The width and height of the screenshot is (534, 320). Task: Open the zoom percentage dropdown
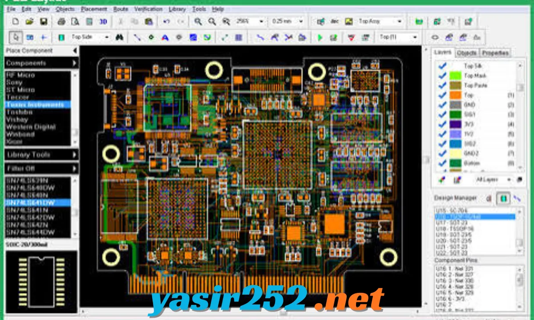click(261, 21)
